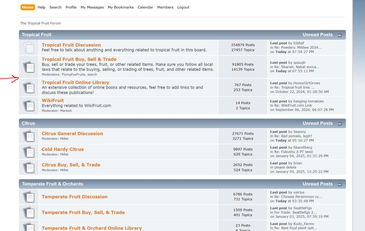Open moderator MarkoS's profile
The height and width of the screenshot is (231, 365).
[x=66, y=111]
